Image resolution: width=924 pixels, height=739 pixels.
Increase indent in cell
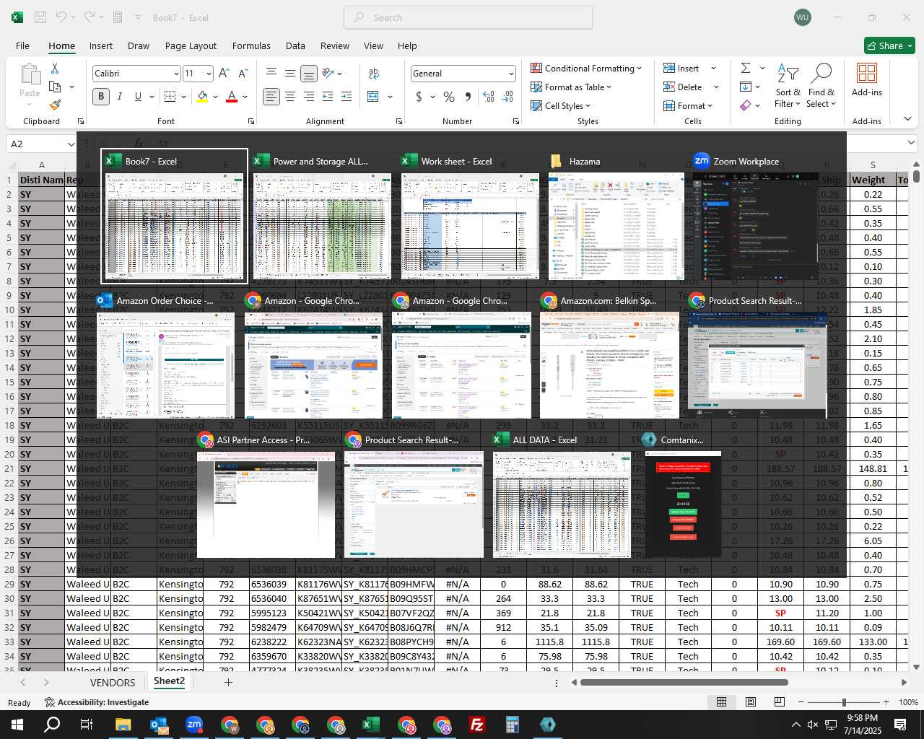[346, 96]
